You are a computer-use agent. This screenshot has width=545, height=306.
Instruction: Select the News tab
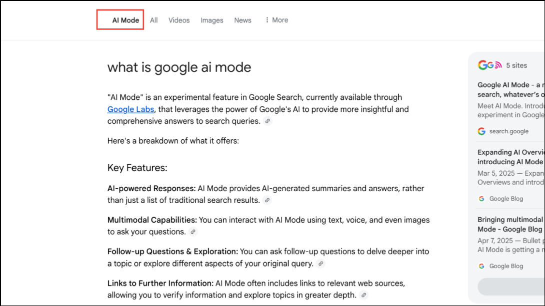(242, 20)
